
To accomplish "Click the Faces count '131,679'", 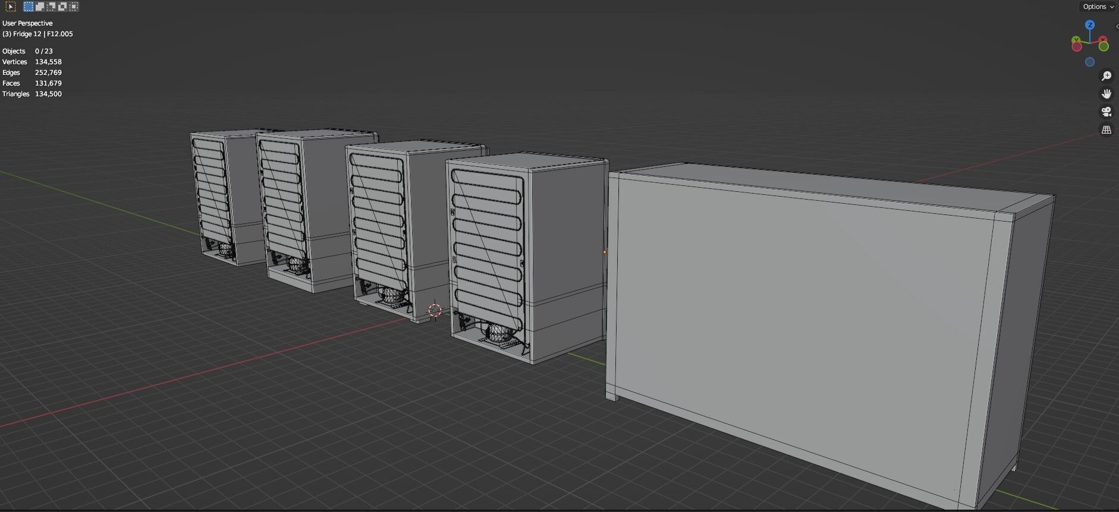I will click(48, 83).
